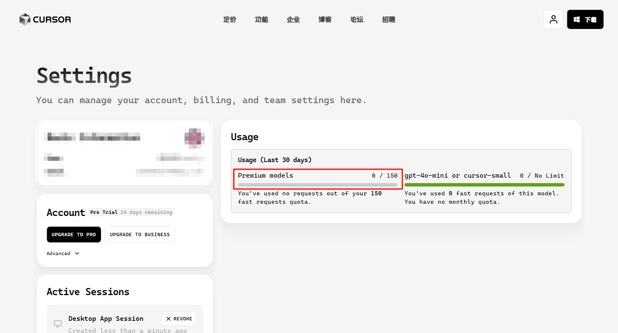Click the desktop monitor session icon

tap(58, 323)
